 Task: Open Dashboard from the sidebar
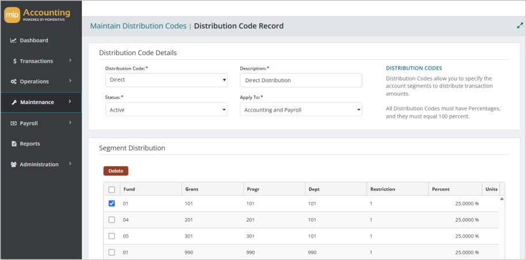click(x=41, y=40)
